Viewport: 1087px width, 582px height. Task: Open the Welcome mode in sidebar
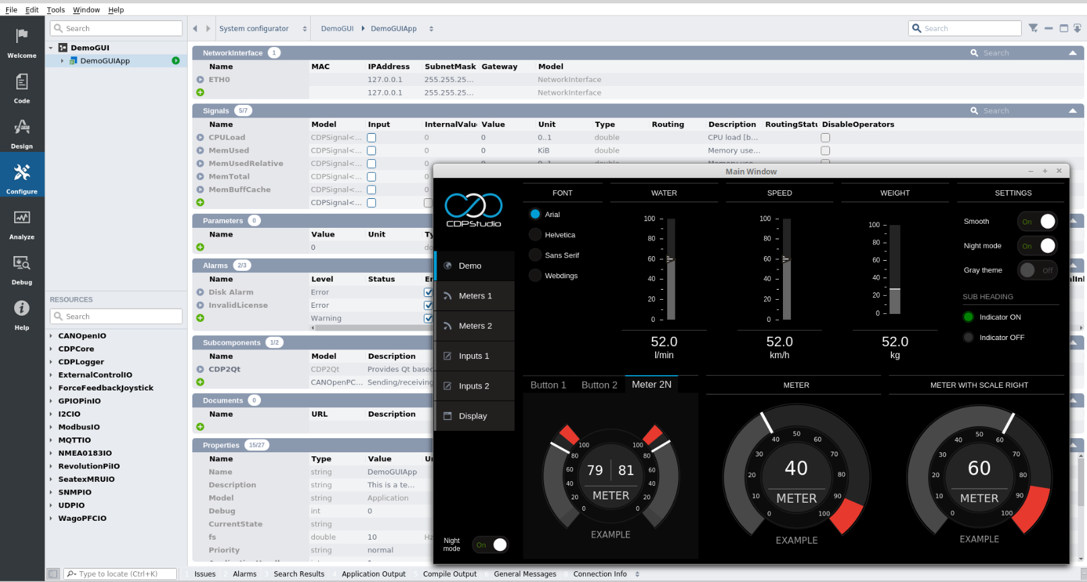[22, 42]
